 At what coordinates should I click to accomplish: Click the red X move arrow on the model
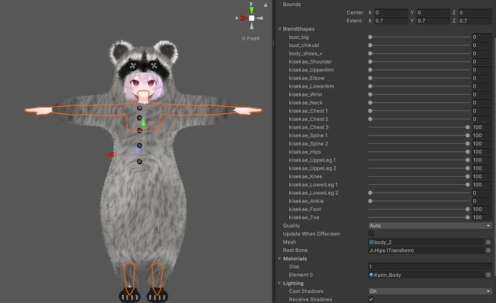(x=110, y=155)
